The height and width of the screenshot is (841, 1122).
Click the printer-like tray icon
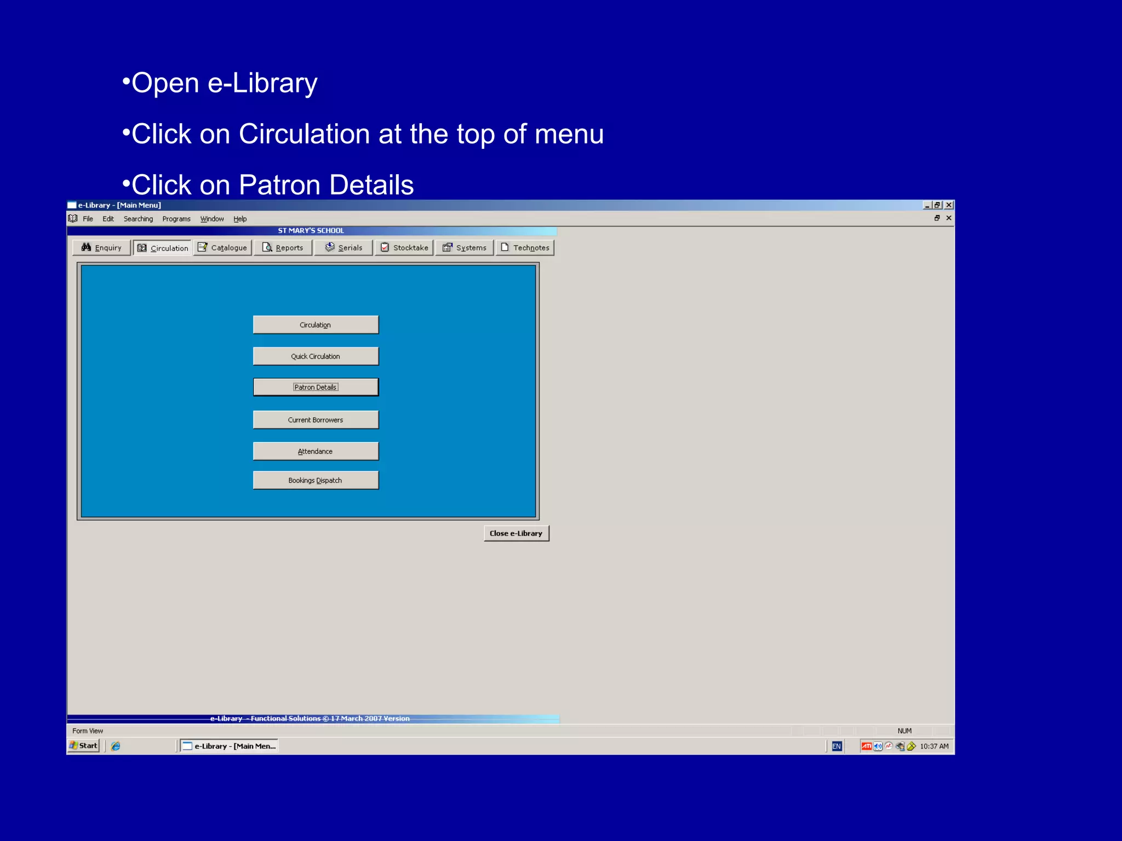click(900, 746)
